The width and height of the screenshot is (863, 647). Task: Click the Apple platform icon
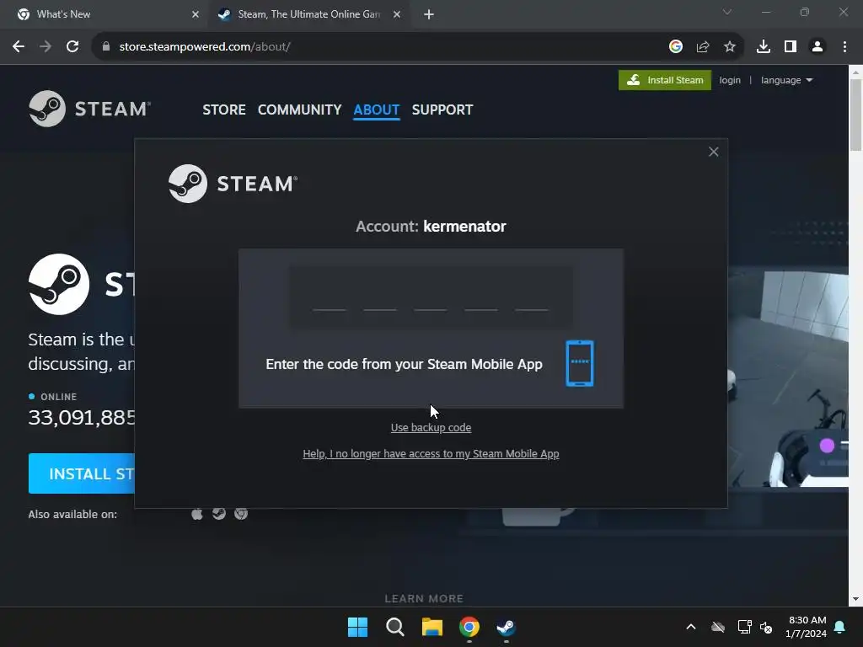click(x=197, y=514)
